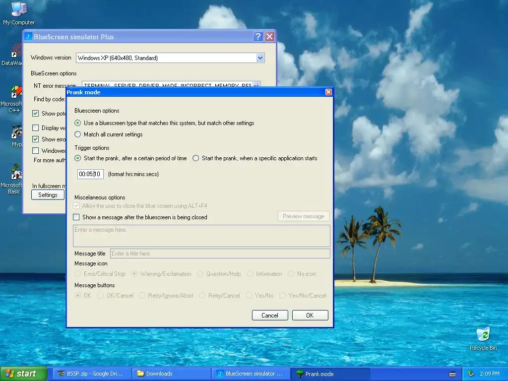Open the Windows version dropdown
The height and width of the screenshot is (381, 508).
[x=260, y=58]
